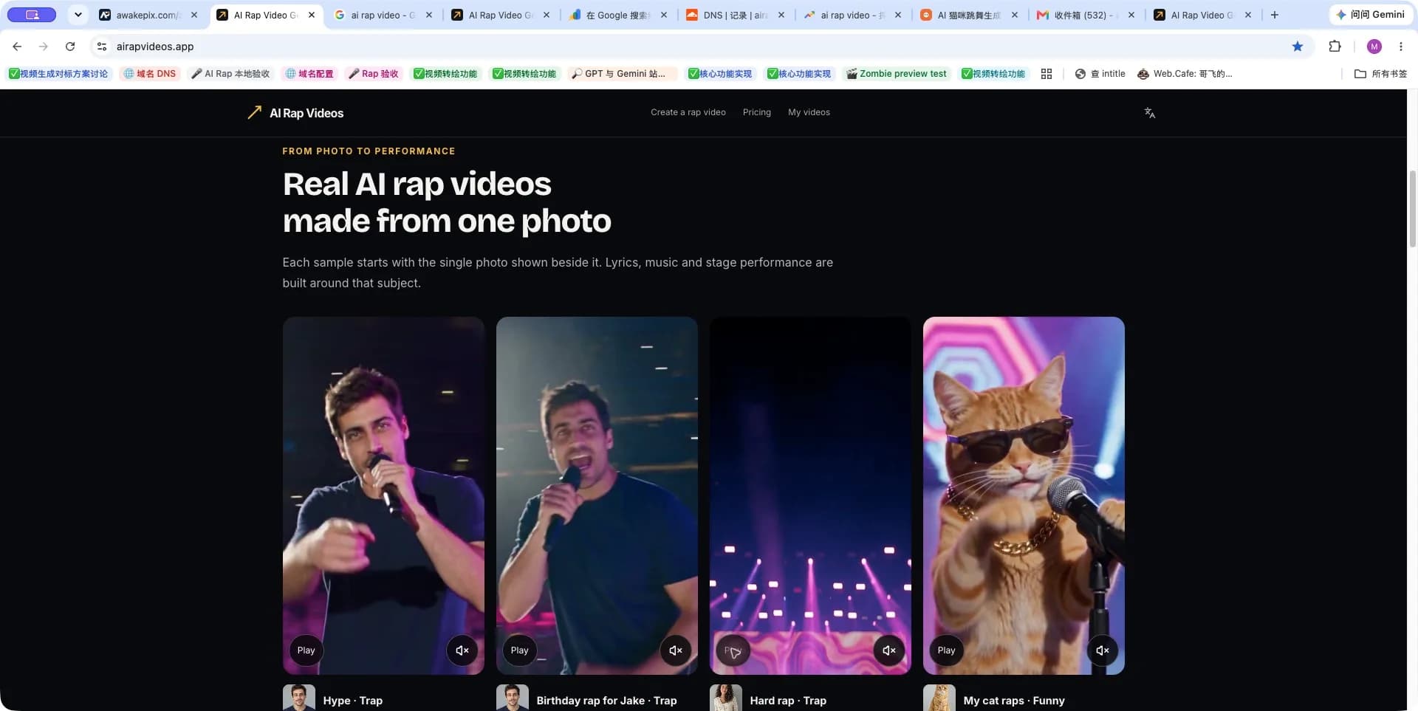Click the browser forward arrow
Screen dimensions: 1418x711
click(44, 47)
